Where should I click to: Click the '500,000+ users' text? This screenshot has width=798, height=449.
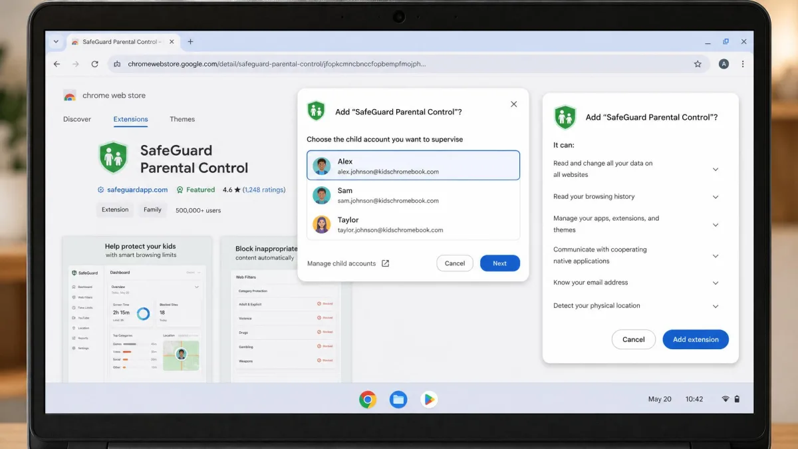(x=198, y=210)
